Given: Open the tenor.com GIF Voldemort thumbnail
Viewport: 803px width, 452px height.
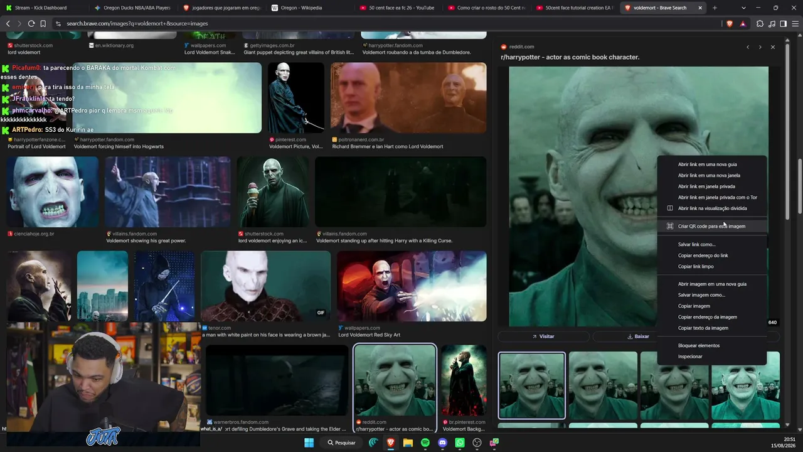Looking at the screenshot, I should click(x=265, y=286).
